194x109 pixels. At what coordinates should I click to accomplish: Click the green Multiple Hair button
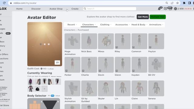coord(158,17)
